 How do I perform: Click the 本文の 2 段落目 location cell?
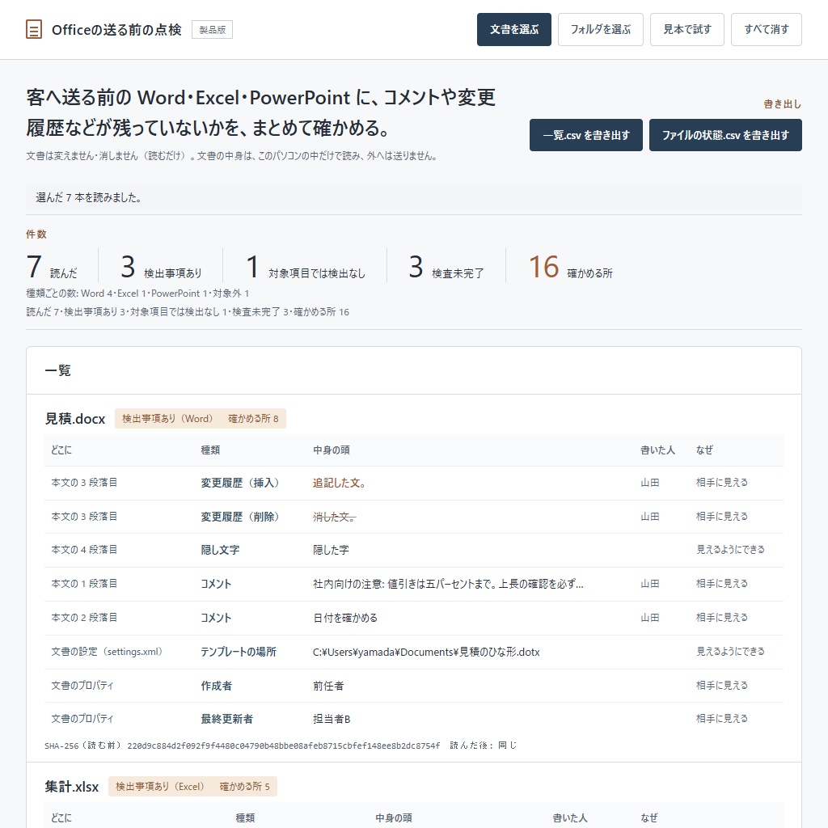click(84, 618)
